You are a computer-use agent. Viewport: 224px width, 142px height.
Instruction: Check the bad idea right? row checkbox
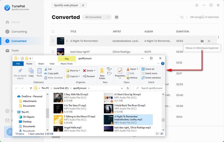pos(53,52)
